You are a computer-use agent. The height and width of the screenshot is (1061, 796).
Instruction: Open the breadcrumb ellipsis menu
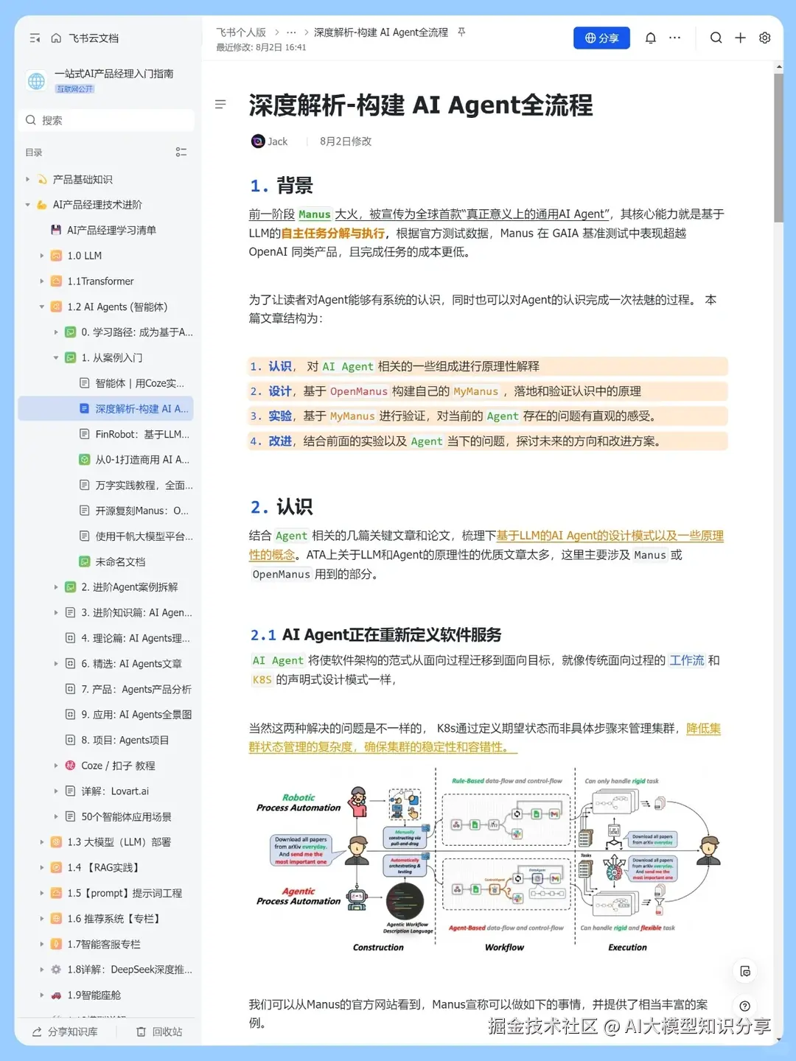291,32
